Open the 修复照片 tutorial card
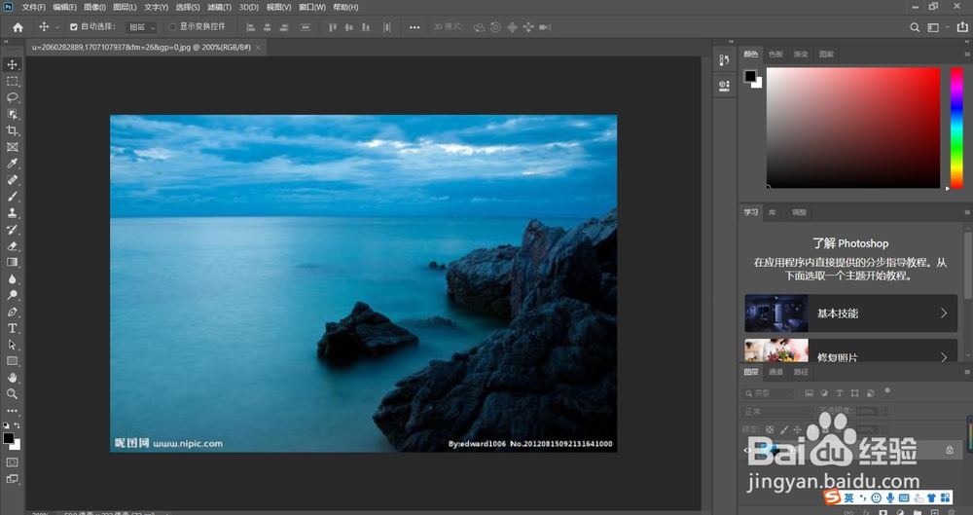The width and height of the screenshot is (973, 515). point(850,349)
